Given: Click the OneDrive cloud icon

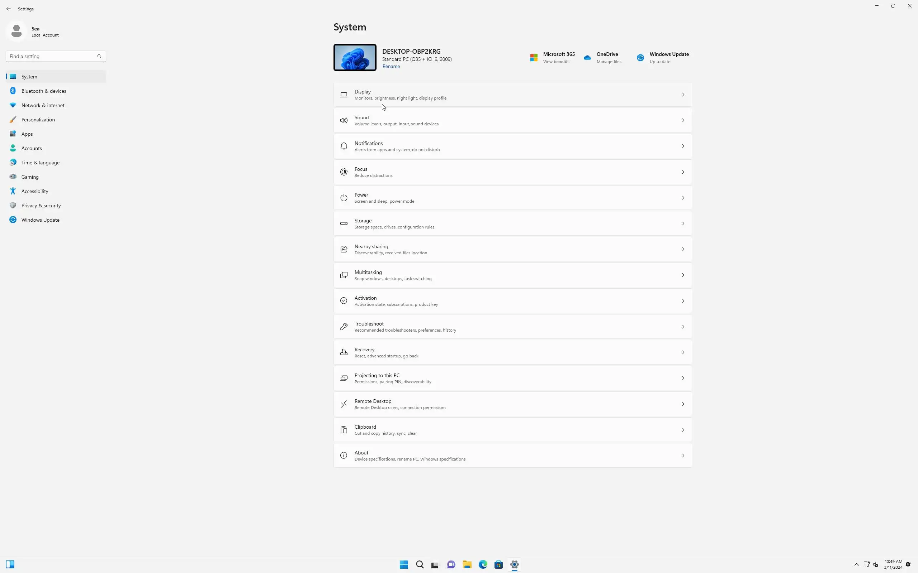Looking at the screenshot, I should (x=587, y=58).
